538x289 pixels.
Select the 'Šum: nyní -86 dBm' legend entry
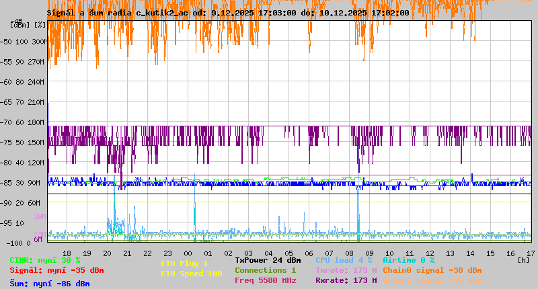pyautogui.click(x=50, y=284)
